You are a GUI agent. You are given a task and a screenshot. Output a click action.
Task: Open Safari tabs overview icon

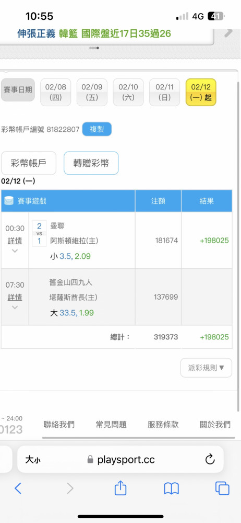click(222, 488)
